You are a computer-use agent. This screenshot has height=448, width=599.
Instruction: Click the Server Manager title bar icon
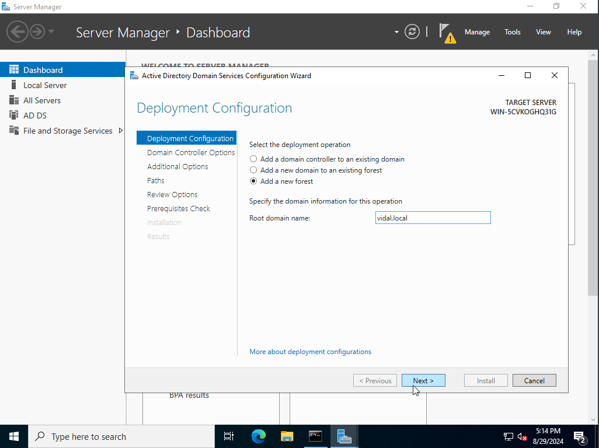coord(6,6)
